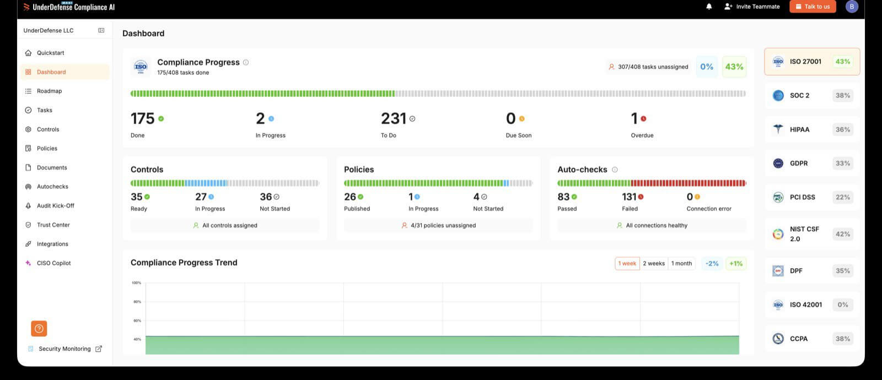This screenshot has height=380, width=882.
Task: Click the green 43% compliance badge
Action: [734, 67]
